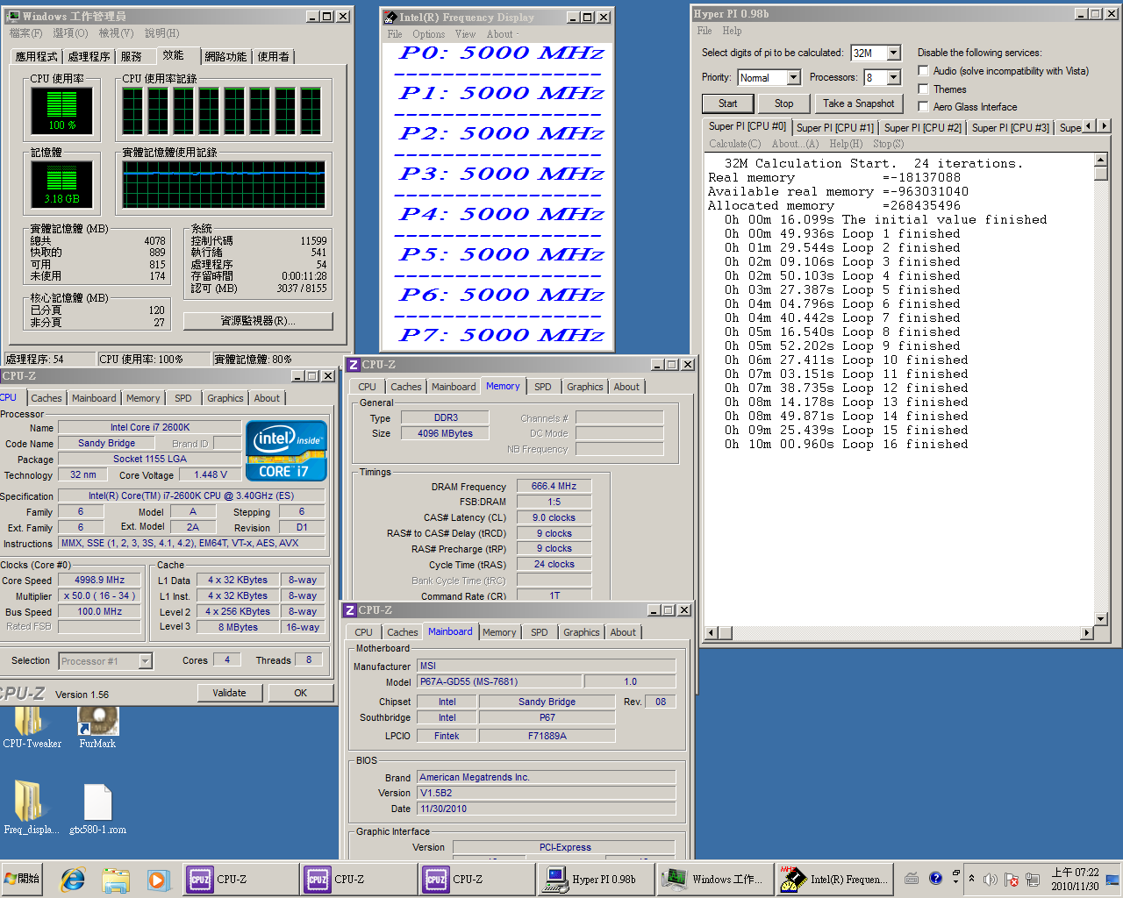
Task: Click Take a Snapshot button
Action: pos(858,103)
